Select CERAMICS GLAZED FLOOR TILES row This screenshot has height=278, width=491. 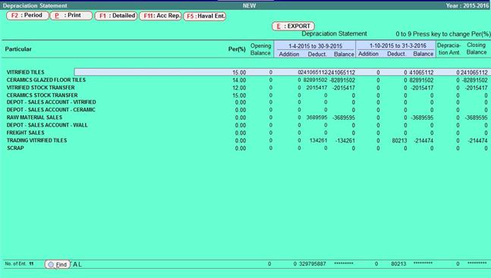[247, 80]
